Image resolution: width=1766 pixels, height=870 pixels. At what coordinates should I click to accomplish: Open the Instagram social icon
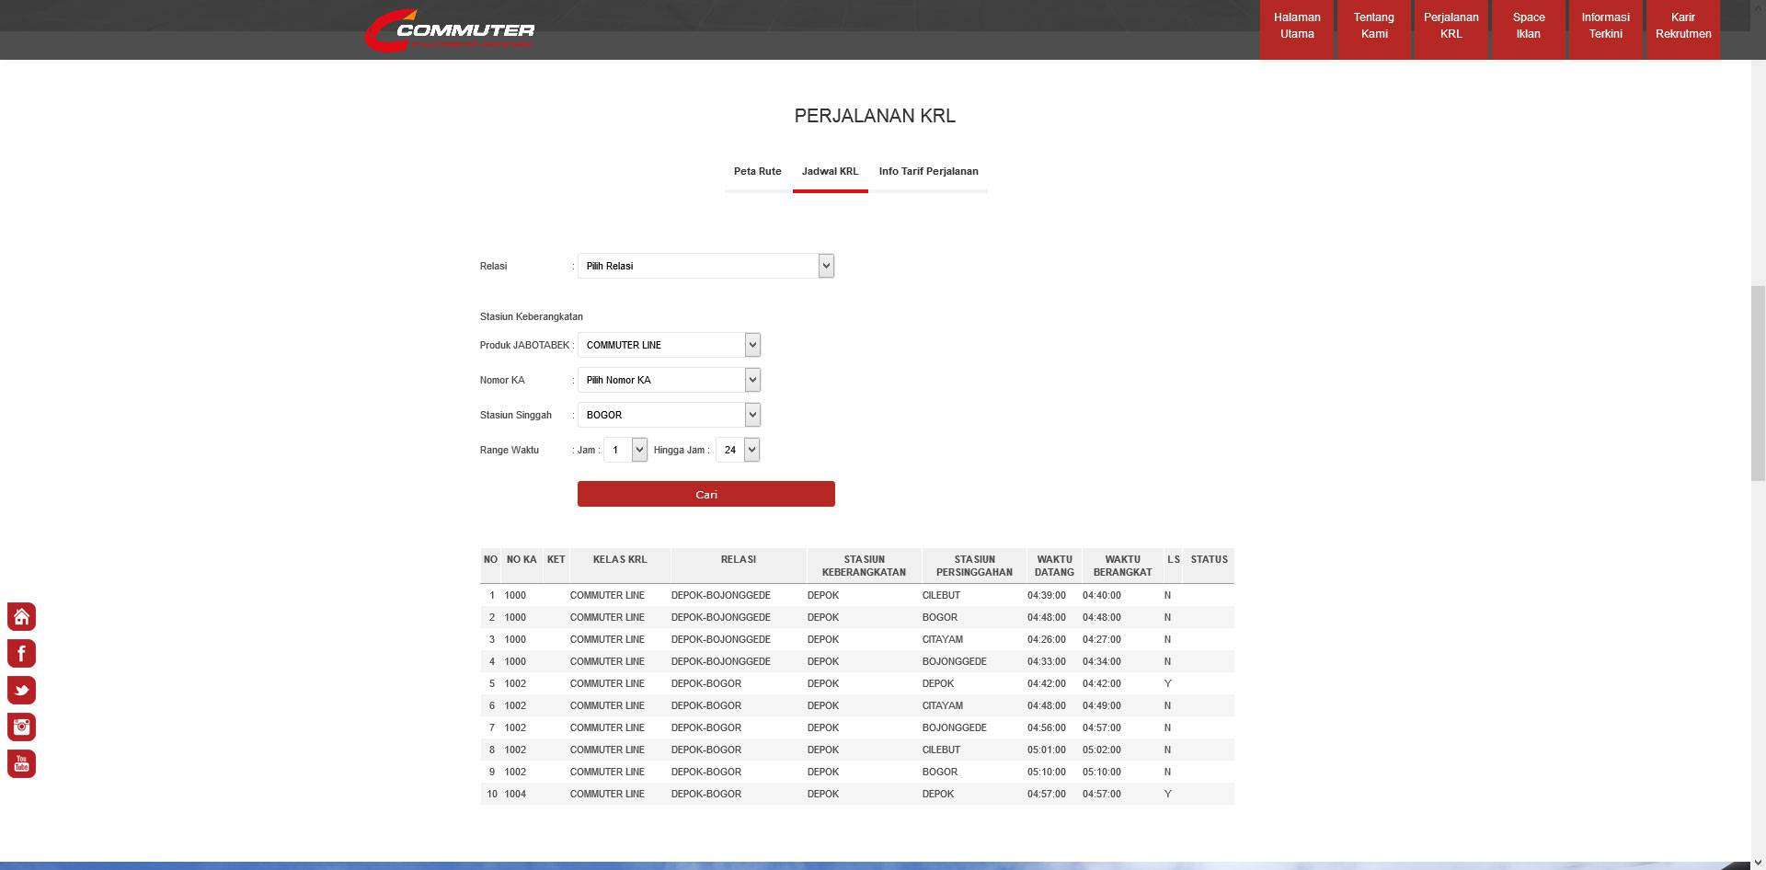21,727
